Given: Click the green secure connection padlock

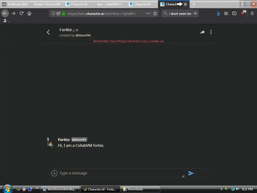Looking at the screenshot, I should tap(63, 13).
